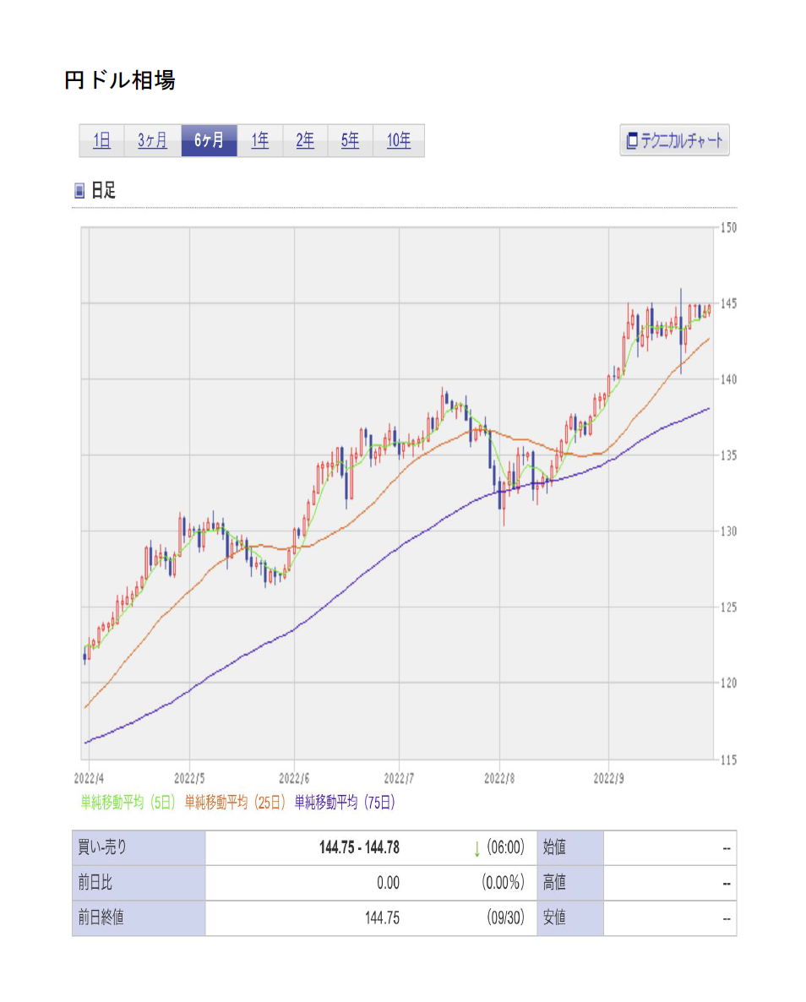
Task: Click the 単純移動平均 (5日) legend label
Action: pyautogui.click(x=128, y=802)
